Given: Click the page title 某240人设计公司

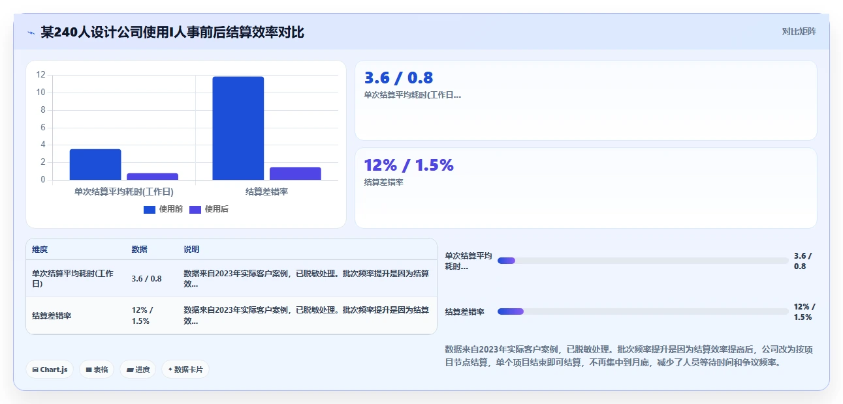Looking at the screenshot, I should click(x=172, y=32).
